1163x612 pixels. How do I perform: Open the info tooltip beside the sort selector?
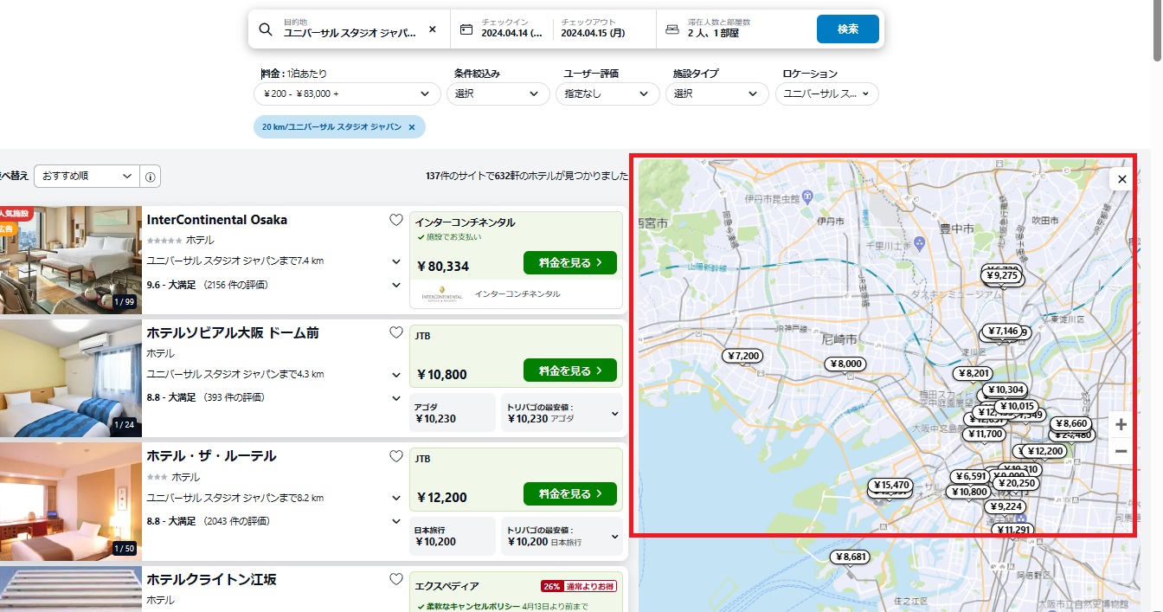coord(150,176)
